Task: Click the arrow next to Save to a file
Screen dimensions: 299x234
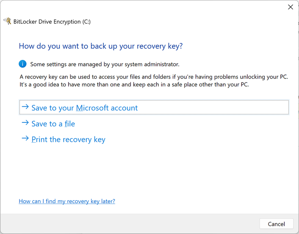Action: (x=25, y=123)
